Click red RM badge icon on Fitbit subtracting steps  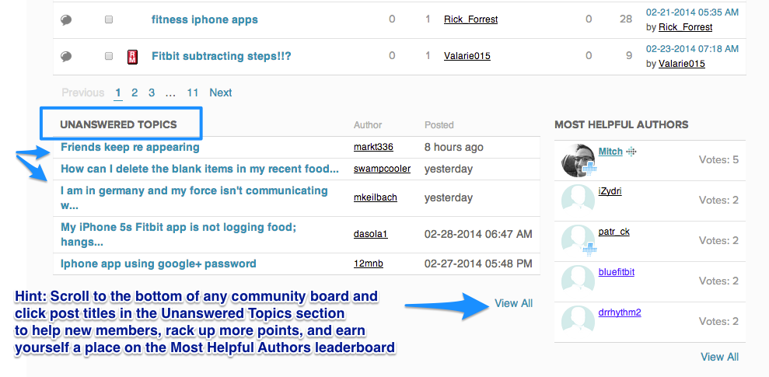(x=133, y=56)
